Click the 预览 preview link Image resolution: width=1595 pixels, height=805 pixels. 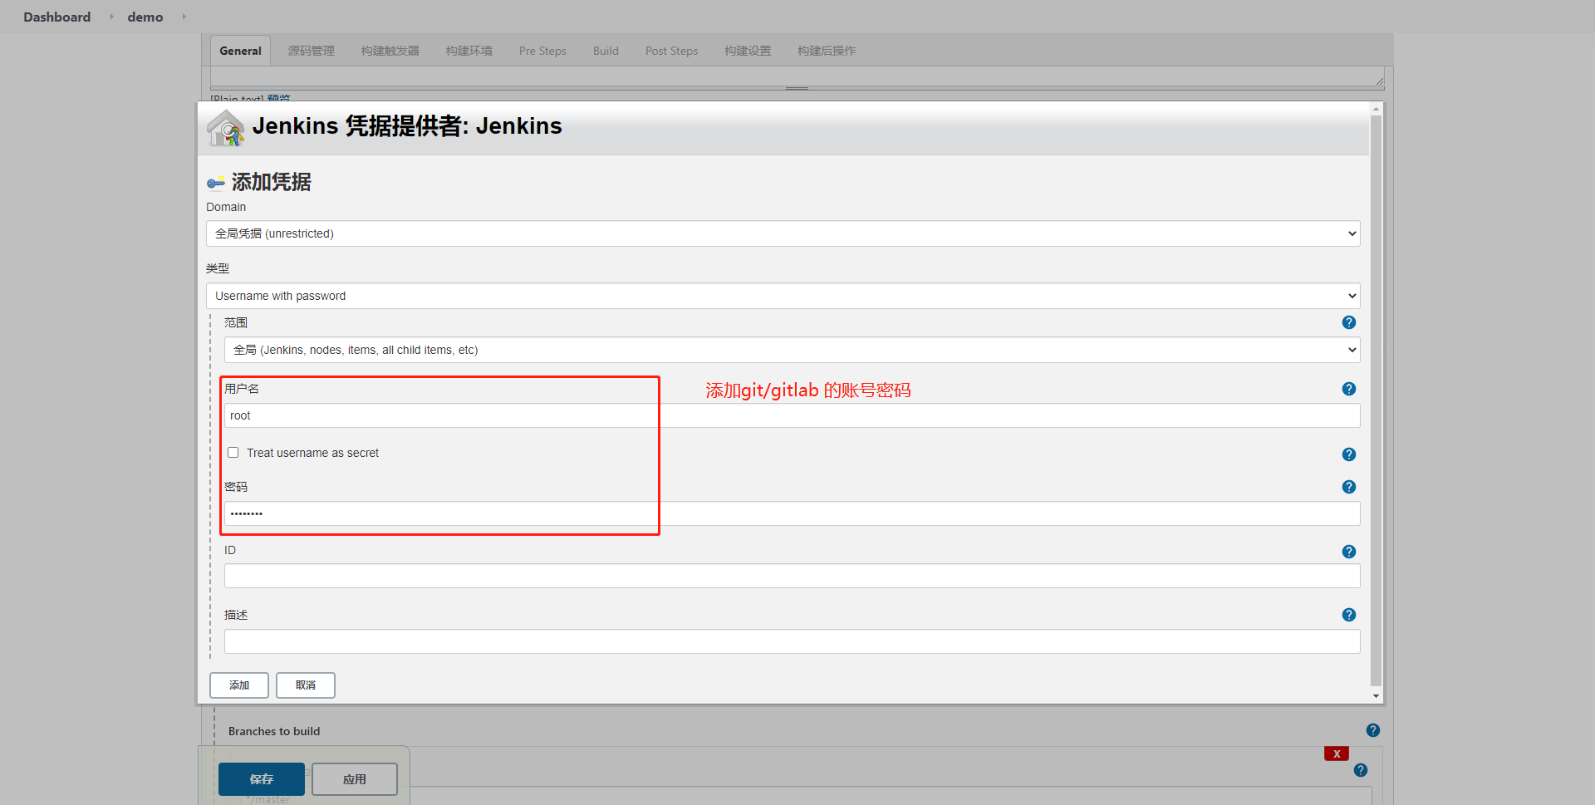coord(279,99)
